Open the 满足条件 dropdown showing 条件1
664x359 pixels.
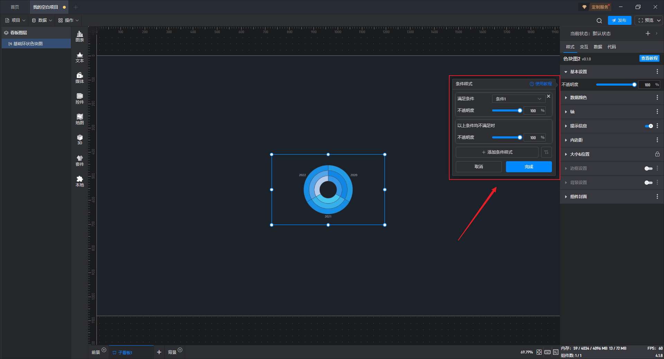click(x=518, y=99)
